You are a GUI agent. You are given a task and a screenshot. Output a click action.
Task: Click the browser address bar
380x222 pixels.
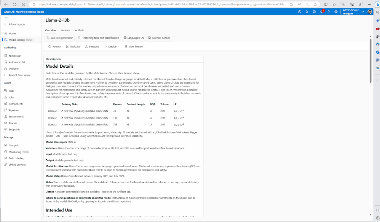click(162, 4)
